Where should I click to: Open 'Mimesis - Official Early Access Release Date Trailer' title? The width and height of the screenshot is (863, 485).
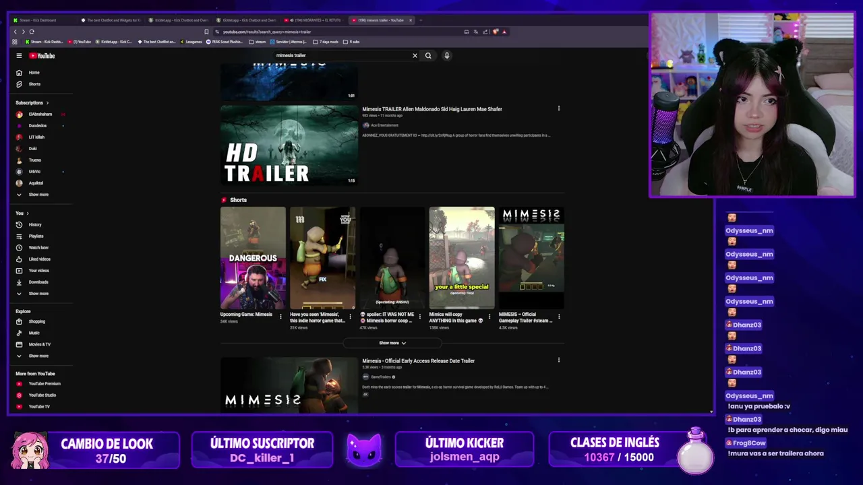pyautogui.click(x=418, y=361)
